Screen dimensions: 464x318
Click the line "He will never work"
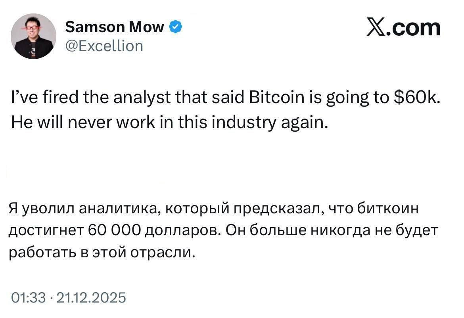(170, 123)
